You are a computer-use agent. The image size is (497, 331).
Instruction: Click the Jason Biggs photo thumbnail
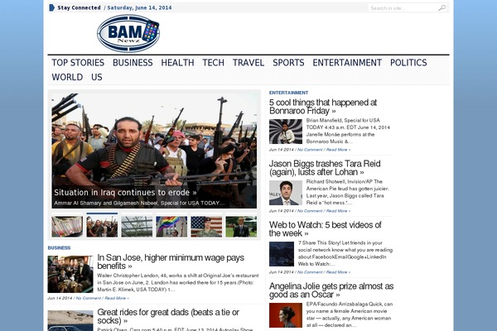click(286, 193)
